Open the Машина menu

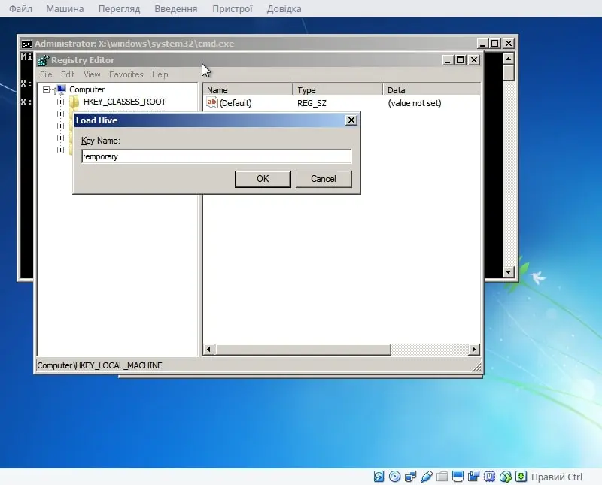coord(65,8)
